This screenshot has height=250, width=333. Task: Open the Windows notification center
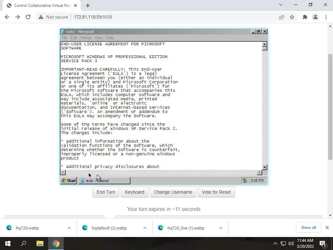coord(323,244)
